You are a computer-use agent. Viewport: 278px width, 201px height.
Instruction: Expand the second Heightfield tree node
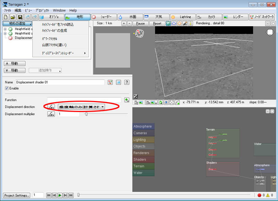(5, 33)
